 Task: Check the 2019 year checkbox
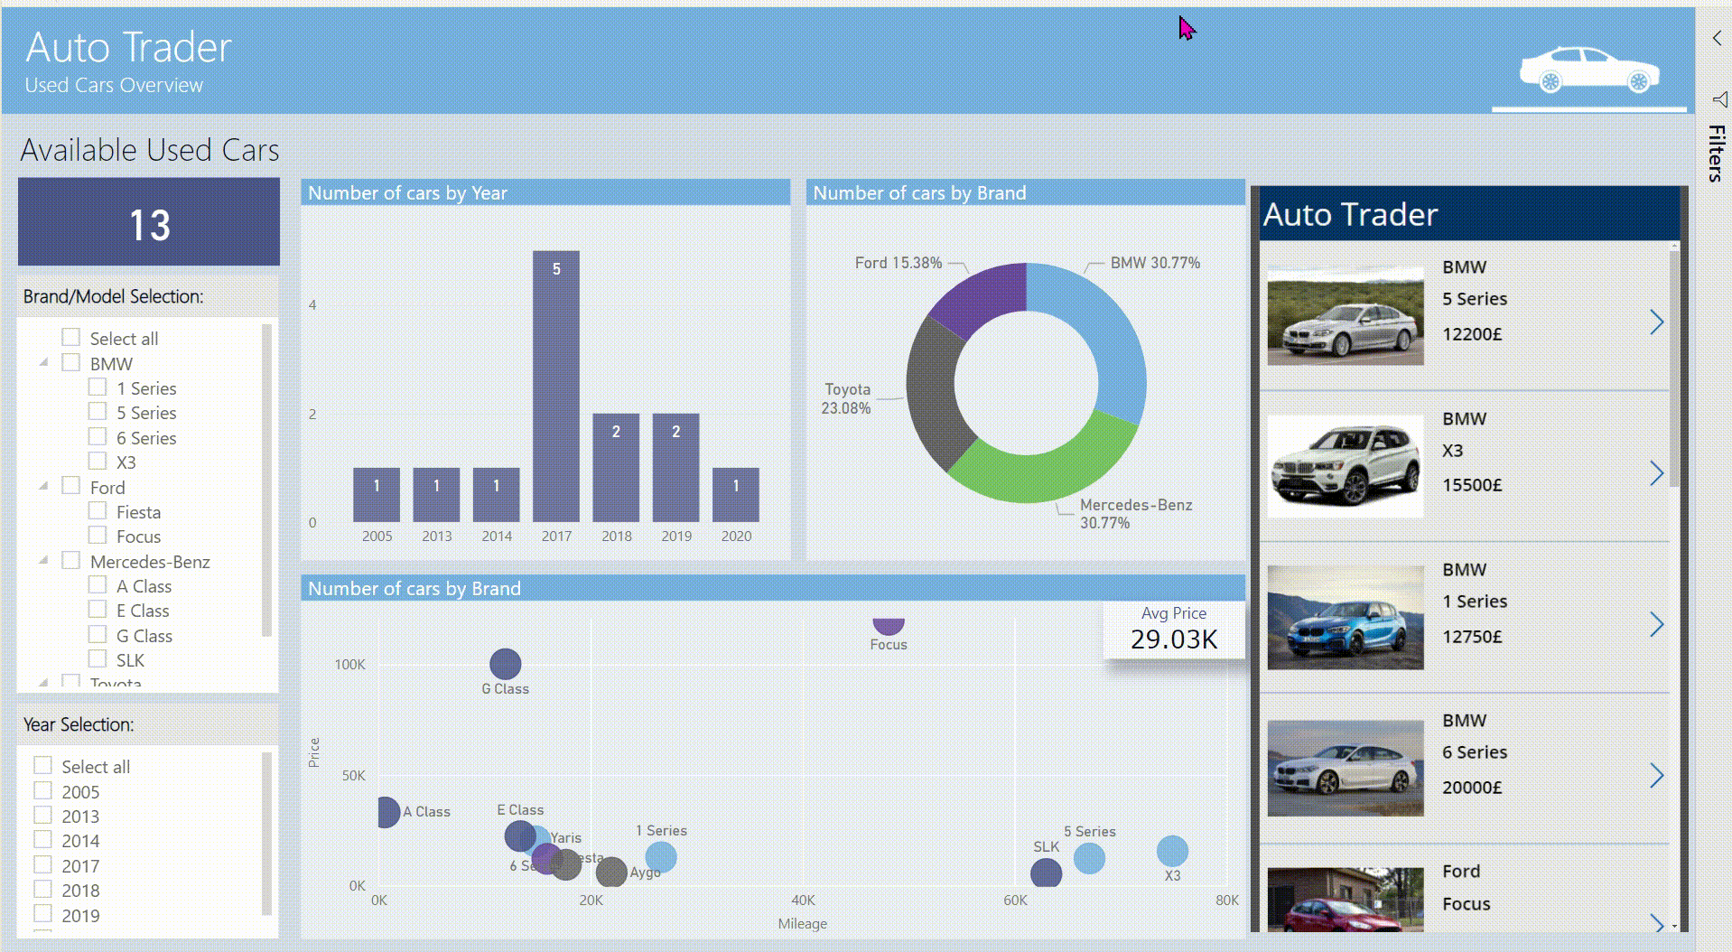click(x=42, y=913)
